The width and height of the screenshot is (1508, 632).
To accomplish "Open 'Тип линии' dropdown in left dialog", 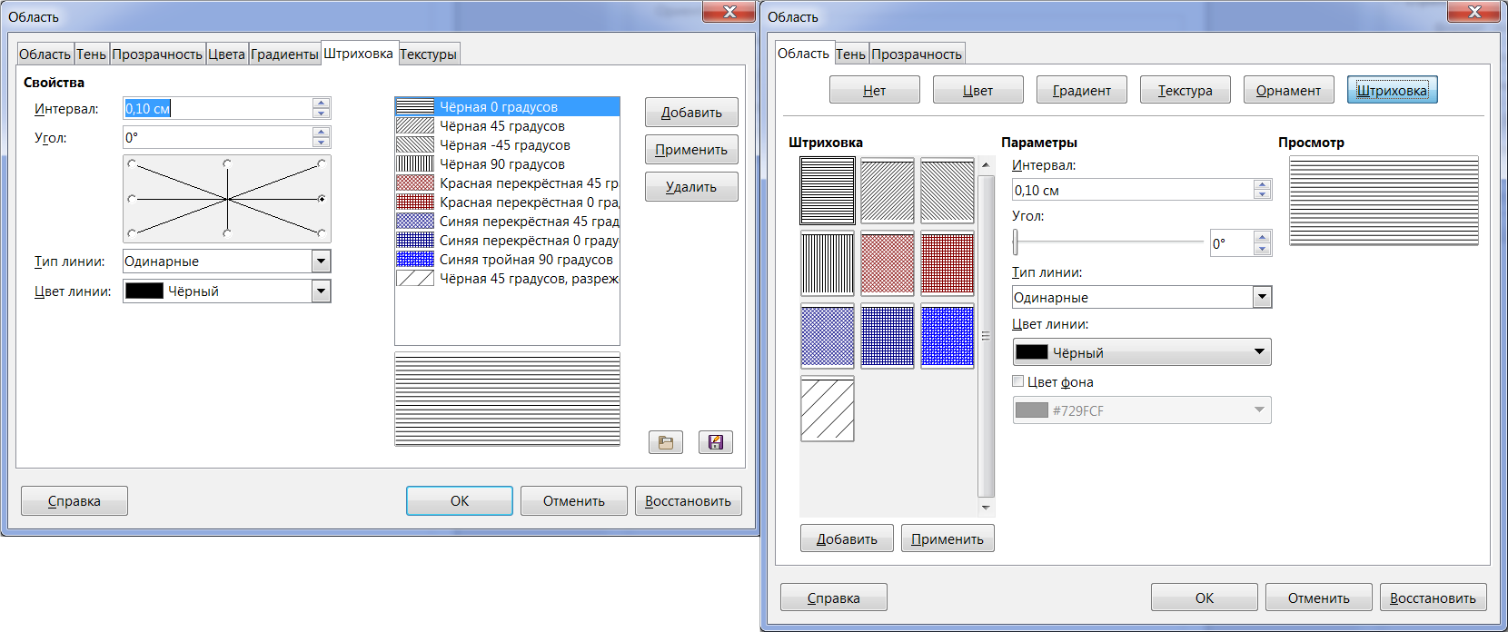I will pos(321,262).
